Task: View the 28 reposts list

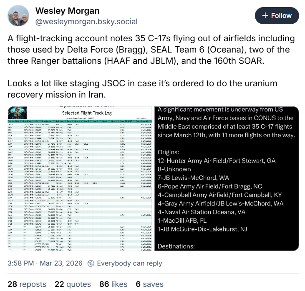Action: click(27, 284)
